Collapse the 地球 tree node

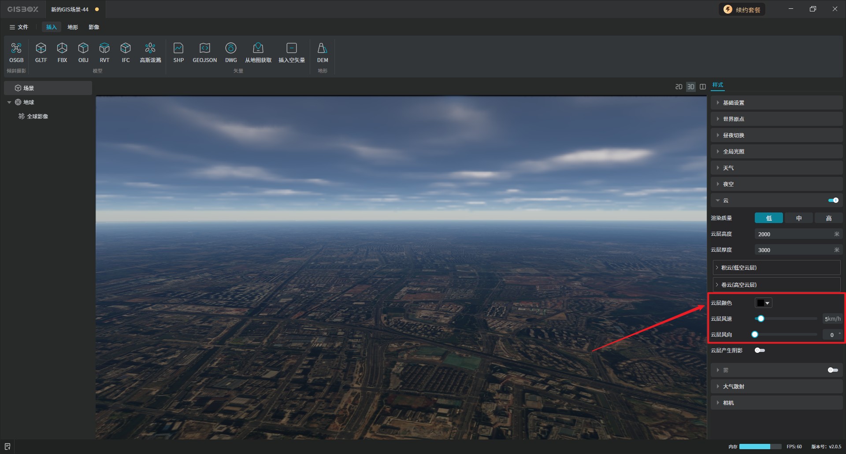click(x=9, y=103)
